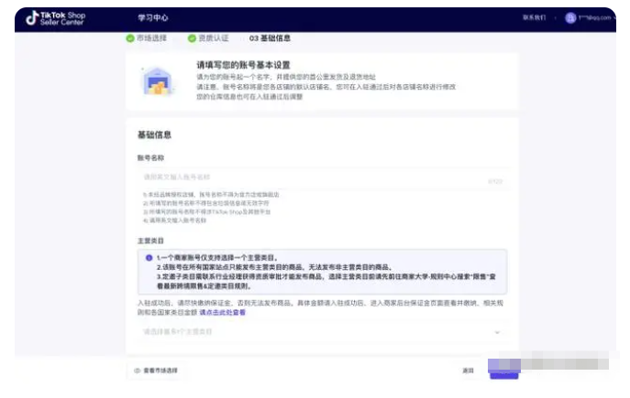630x398 pixels.
Task: Open the account email menu at top right
Action: point(594,17)
